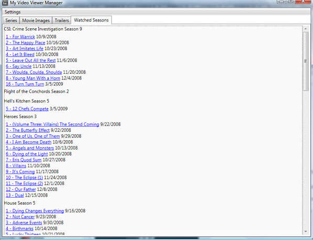Open episode '12 - Our Father'

[x=21, y=189]
